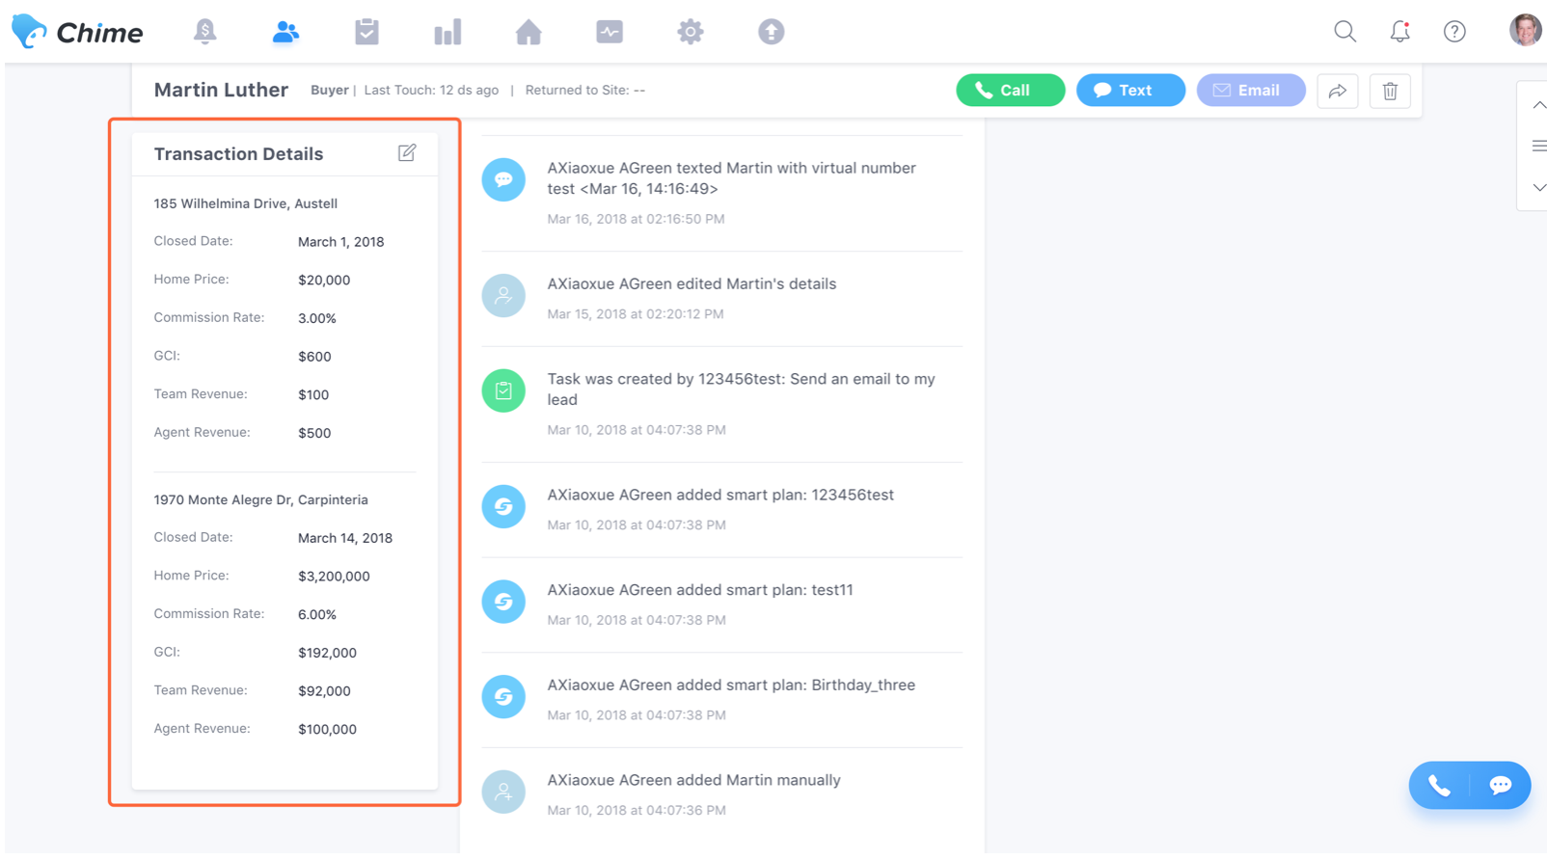Screen dimensions: 1547x860
Task: Click home price $3,200,000
Action: pos(334,577)
